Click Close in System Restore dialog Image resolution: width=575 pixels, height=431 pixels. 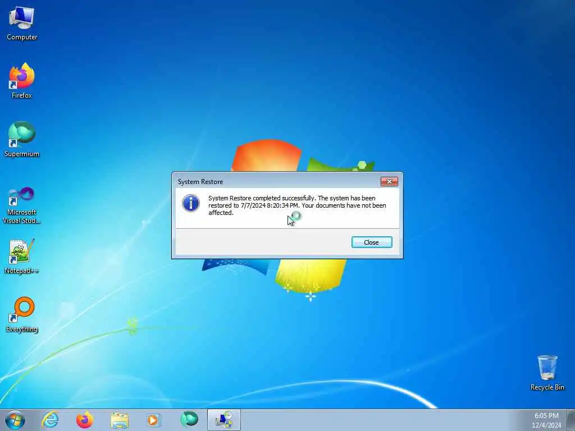(372, 242)
